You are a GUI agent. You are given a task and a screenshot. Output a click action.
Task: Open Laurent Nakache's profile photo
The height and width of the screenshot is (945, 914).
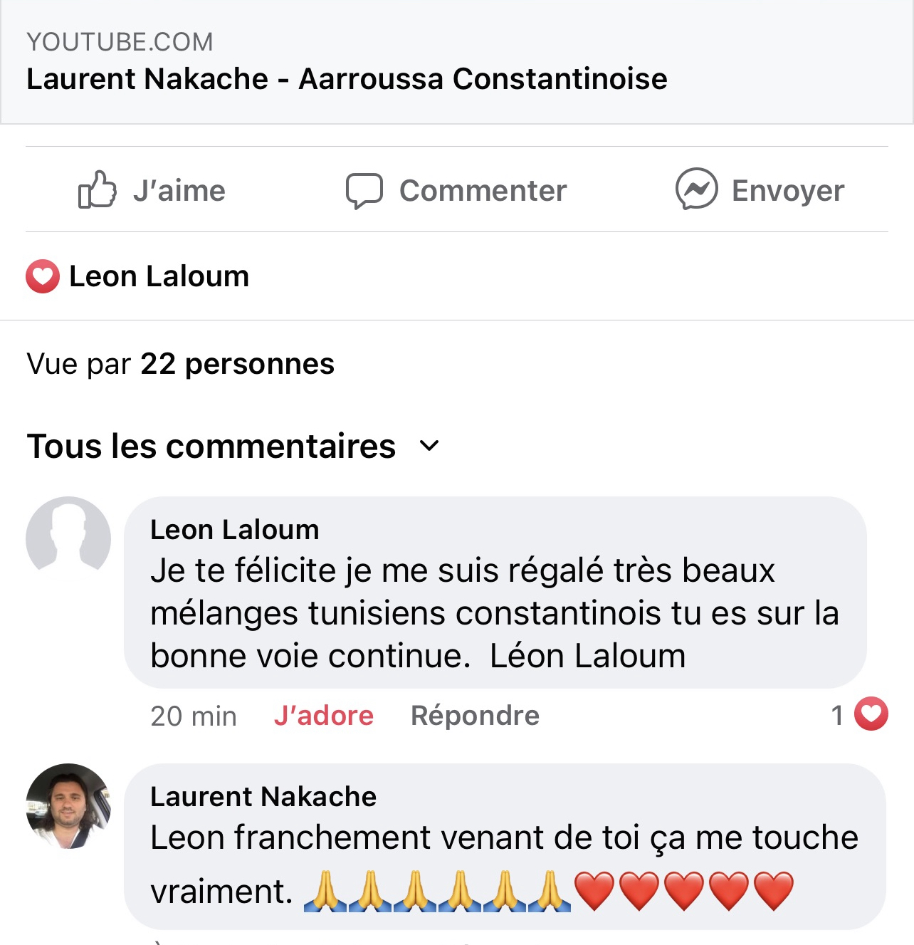68,805
